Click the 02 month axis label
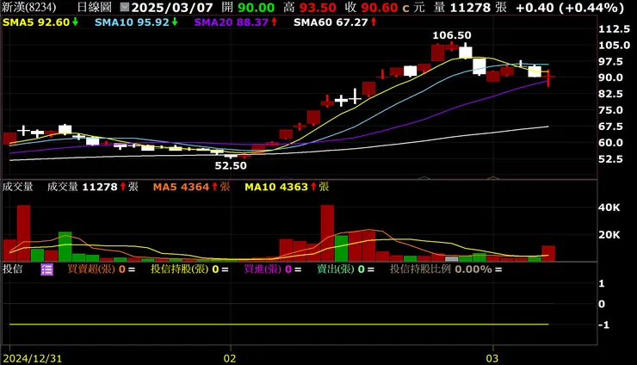 (x=230, y=358)
